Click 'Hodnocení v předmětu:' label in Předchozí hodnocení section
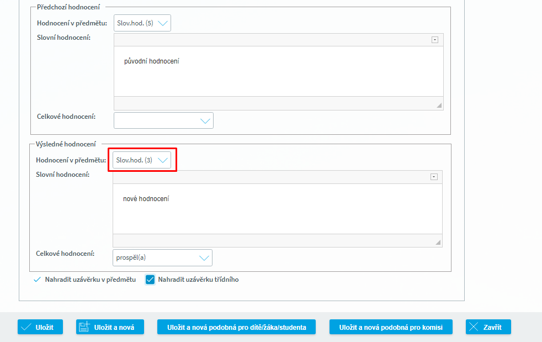This screenshot has width=542, height=342. click(x=72, y=23)
